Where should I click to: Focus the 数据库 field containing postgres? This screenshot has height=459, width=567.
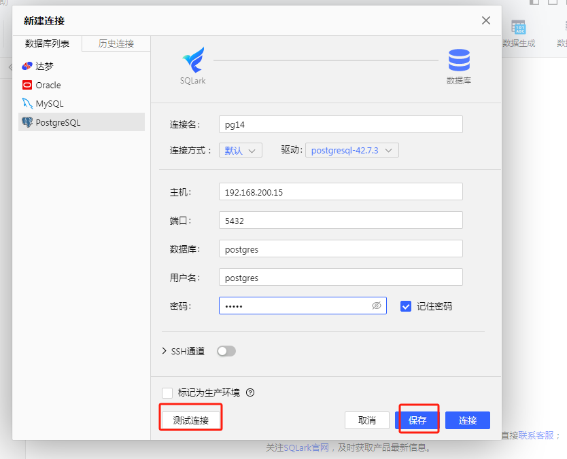[x=341, y=249]
